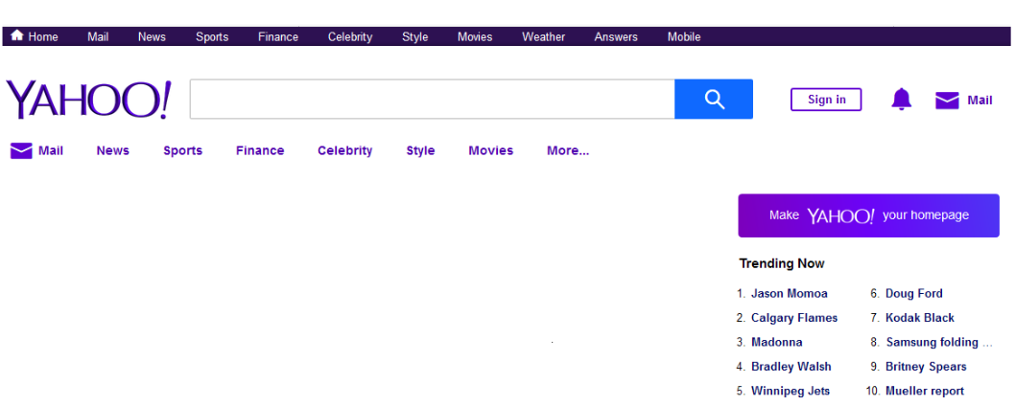
Task: Click the magnifying glass search button
Action: [714, 99]
